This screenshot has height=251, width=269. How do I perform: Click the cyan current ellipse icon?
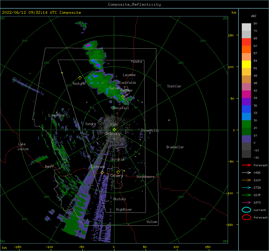[x=246, y=210]
